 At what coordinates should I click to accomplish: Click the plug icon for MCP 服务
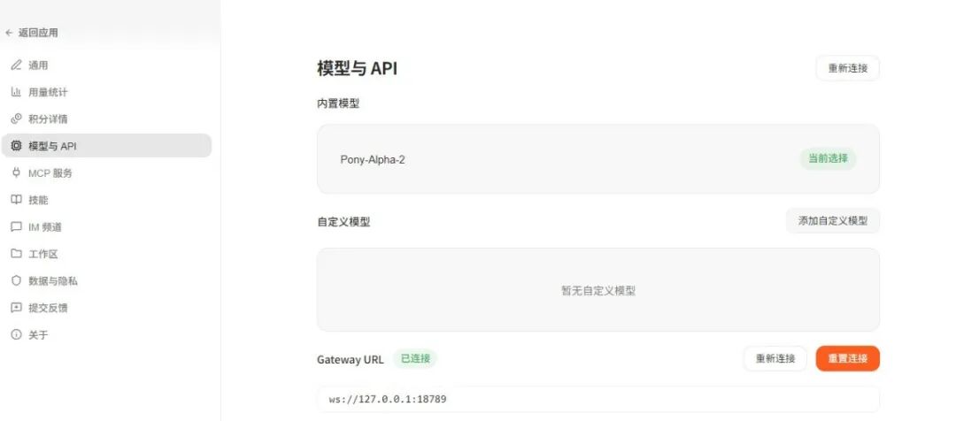coord(16,172)
